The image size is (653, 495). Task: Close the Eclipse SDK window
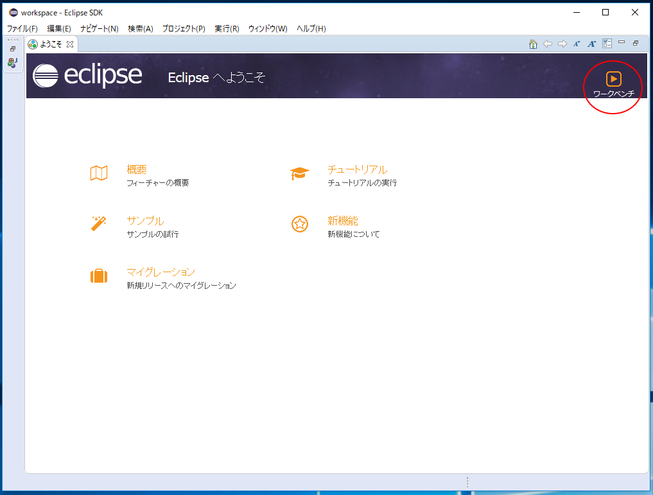tap(634, 12)
